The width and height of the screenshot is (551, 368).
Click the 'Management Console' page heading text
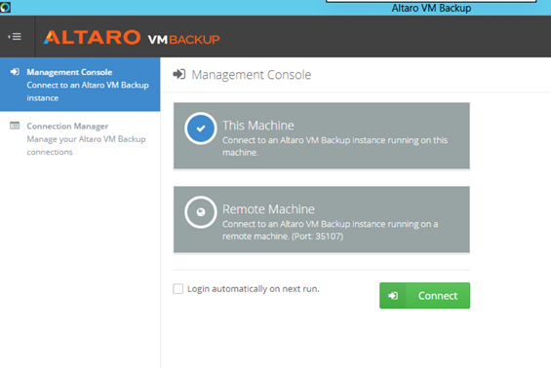coord(252,75)
